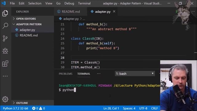
Task: Expand the Outline section
Action: [x=22, y=103]
